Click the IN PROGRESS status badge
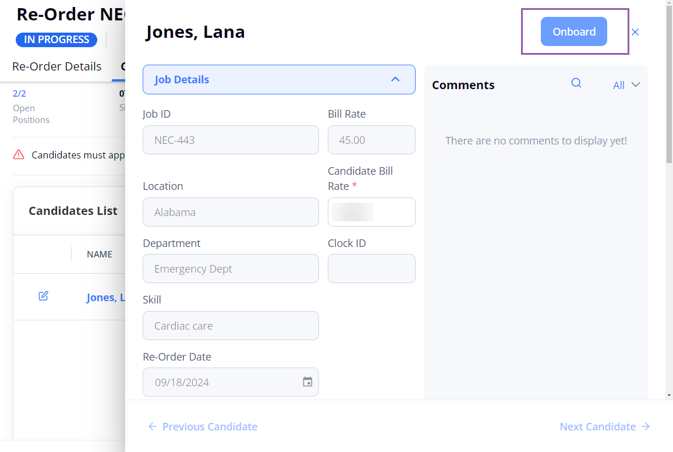This screenshot has height=452, width=673. (x=56, y=40)
